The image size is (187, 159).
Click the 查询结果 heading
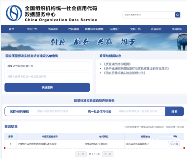(x=11, y=127)
